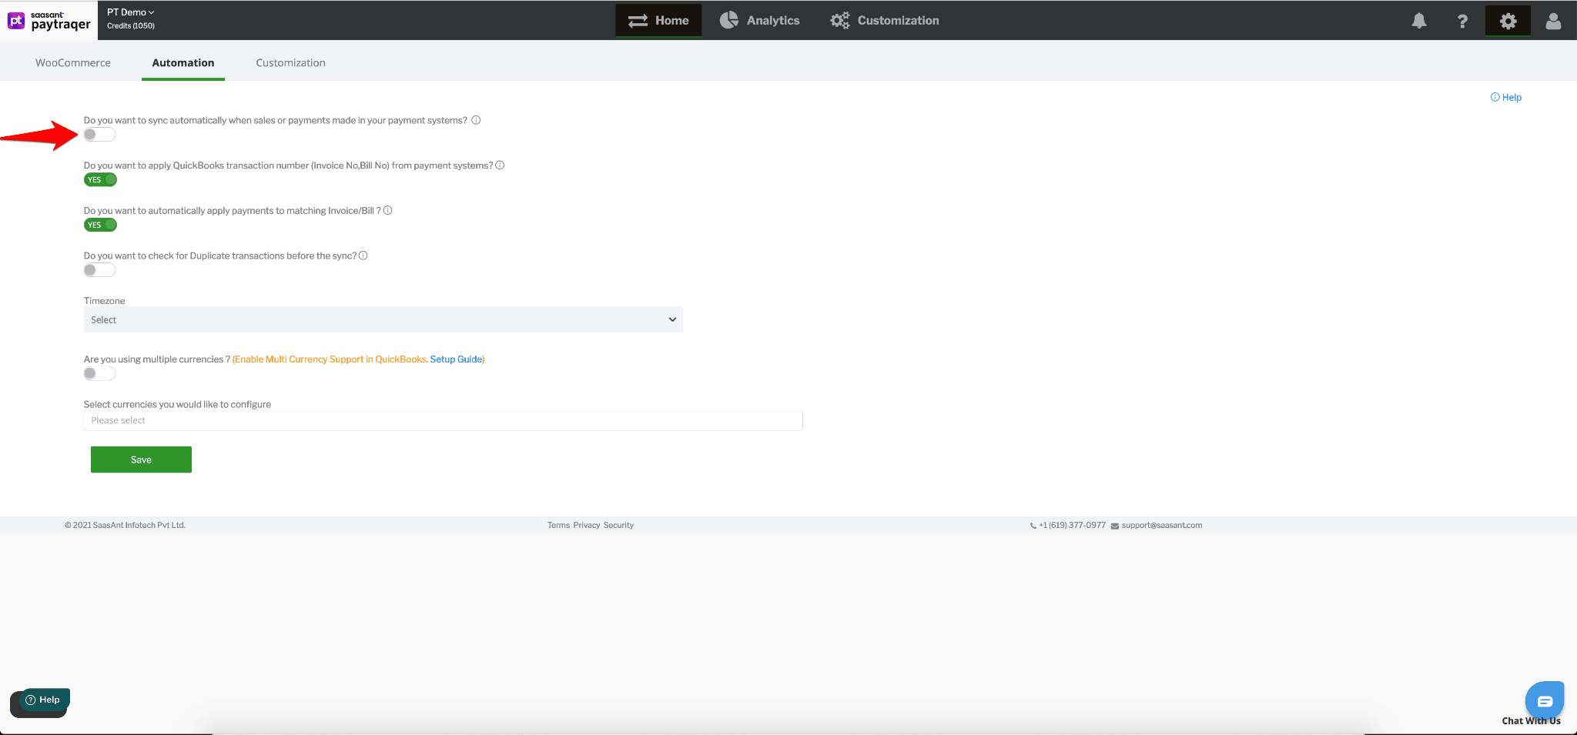Open the Help link at top right

tap(1506, 98)
